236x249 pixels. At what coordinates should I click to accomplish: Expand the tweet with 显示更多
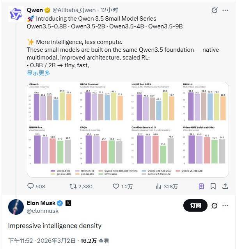(x=38, y=73)
